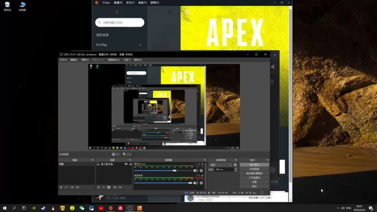Open the OBS Scene Collection menu
Screen dimensions: 377x212
click(x=114, y=60)
